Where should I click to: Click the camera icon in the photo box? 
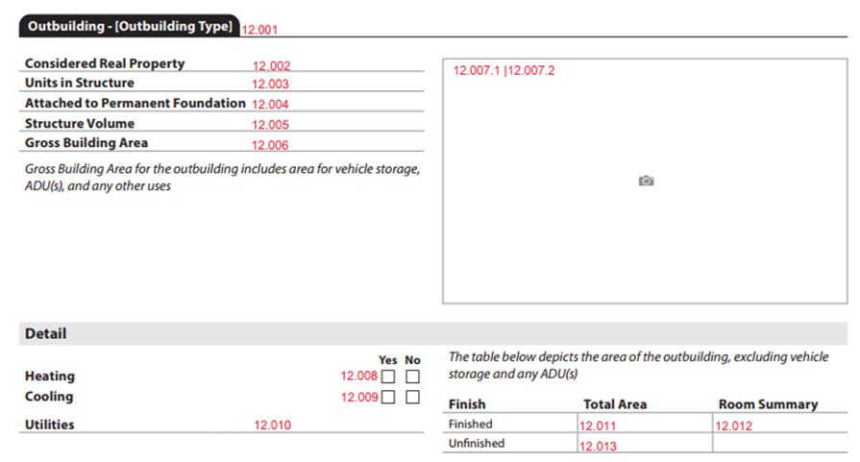pos(646,181)
